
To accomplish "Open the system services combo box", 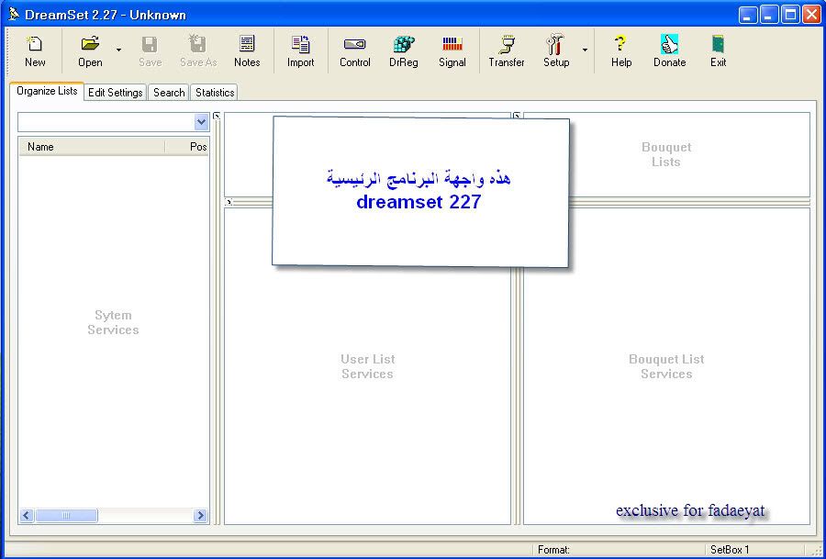I will (x=113, y=122).
